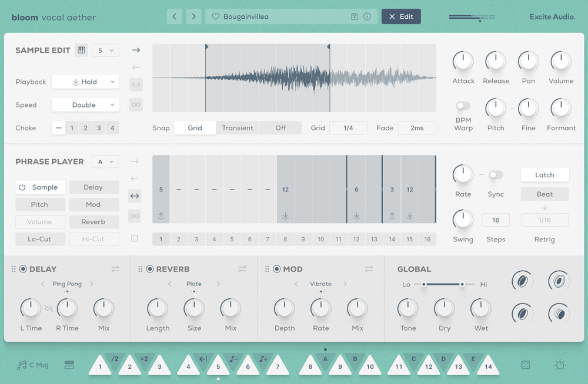Viewport: 588px width, 384px height.
Task: Open the Speed Double dropdown
Action: [x=85, y=105]
